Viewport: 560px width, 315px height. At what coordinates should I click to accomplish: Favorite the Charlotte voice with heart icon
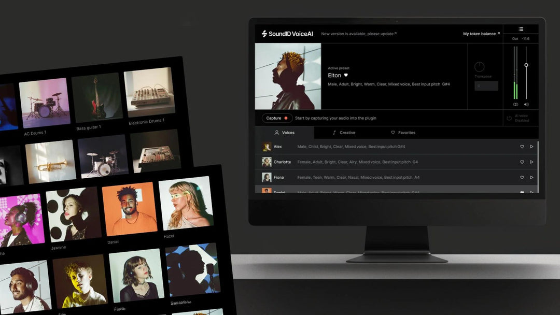522,162
